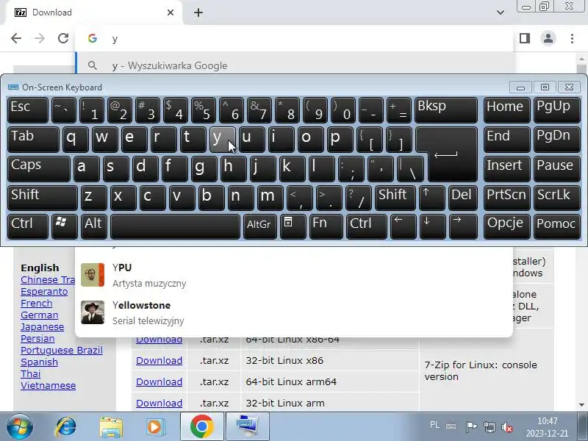Viewport: 588px width, 441px height.
Task: Open the Vietnamese language link
Action: point(48,385)
